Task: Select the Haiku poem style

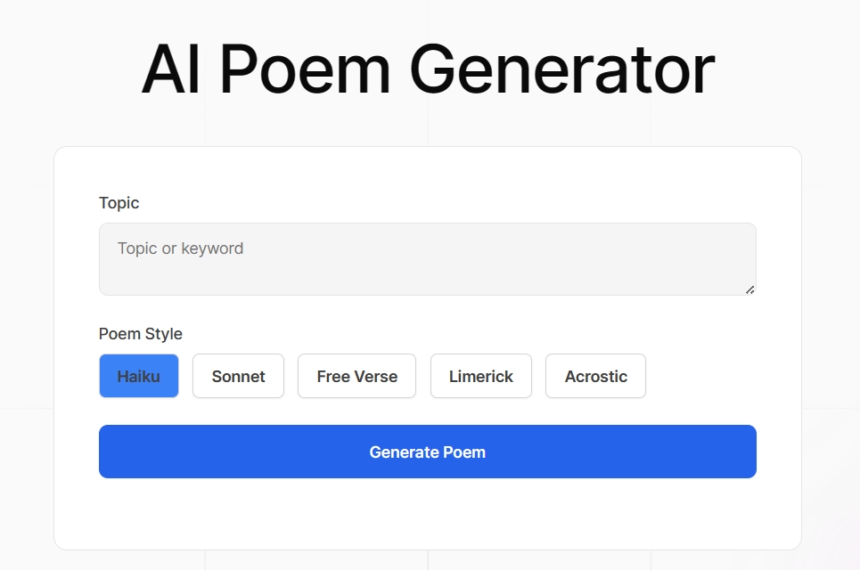Action: coord(139,376)
